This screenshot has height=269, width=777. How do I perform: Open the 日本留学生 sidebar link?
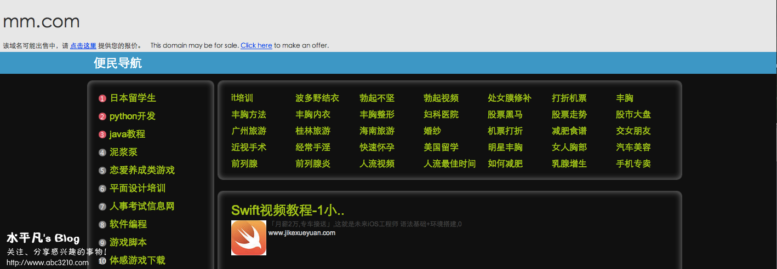[133, 98]
